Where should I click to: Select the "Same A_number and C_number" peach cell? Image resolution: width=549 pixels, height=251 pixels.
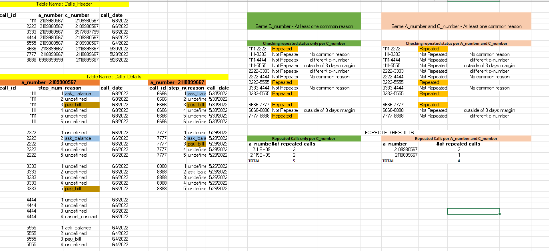click(456, 21)
